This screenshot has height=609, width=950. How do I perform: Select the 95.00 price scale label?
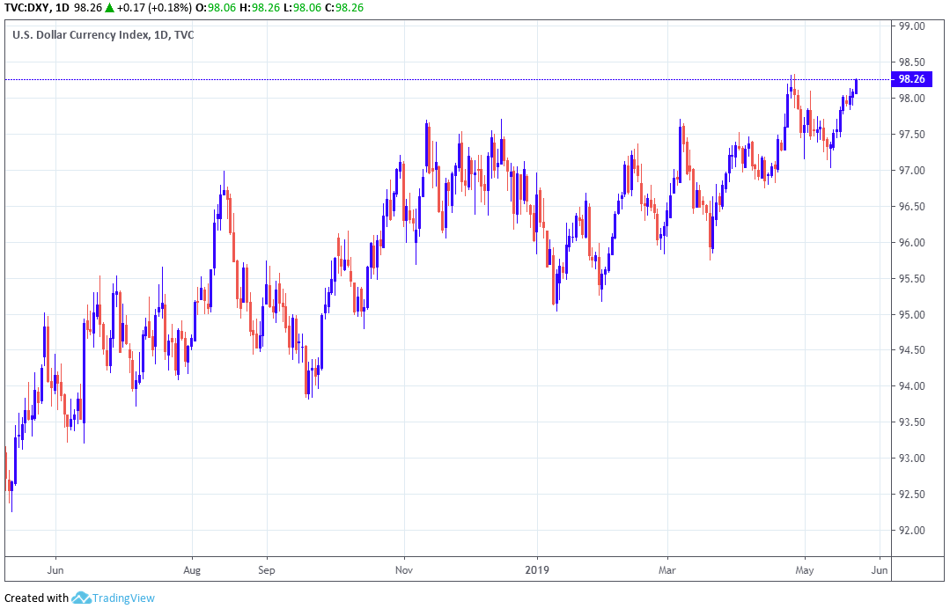tap(910, 314)
